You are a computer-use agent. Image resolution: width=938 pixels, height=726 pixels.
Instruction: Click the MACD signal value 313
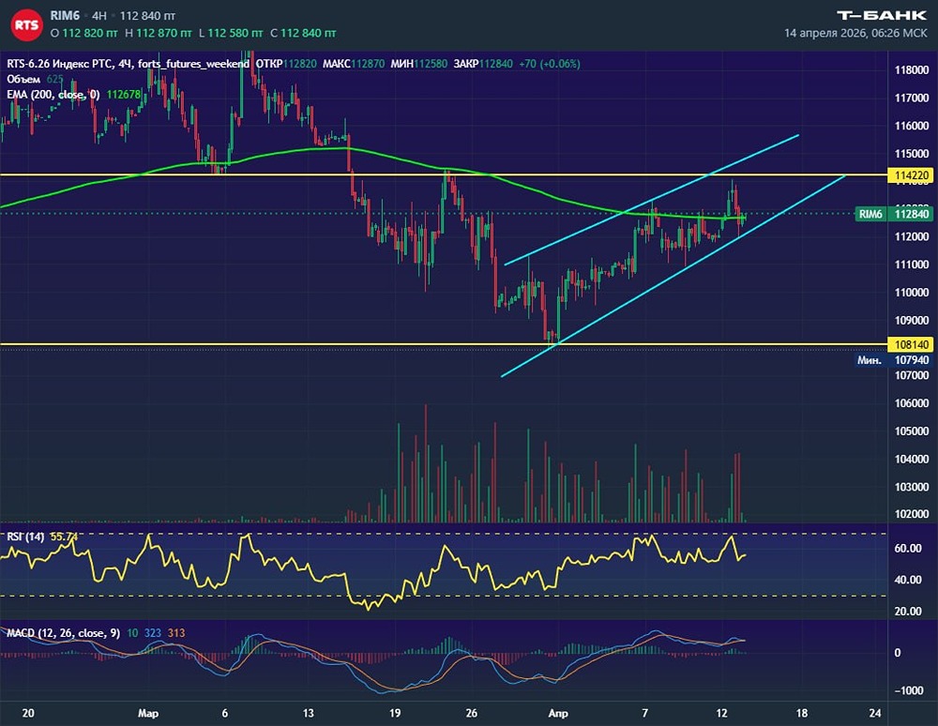click(x=176, y=633)
